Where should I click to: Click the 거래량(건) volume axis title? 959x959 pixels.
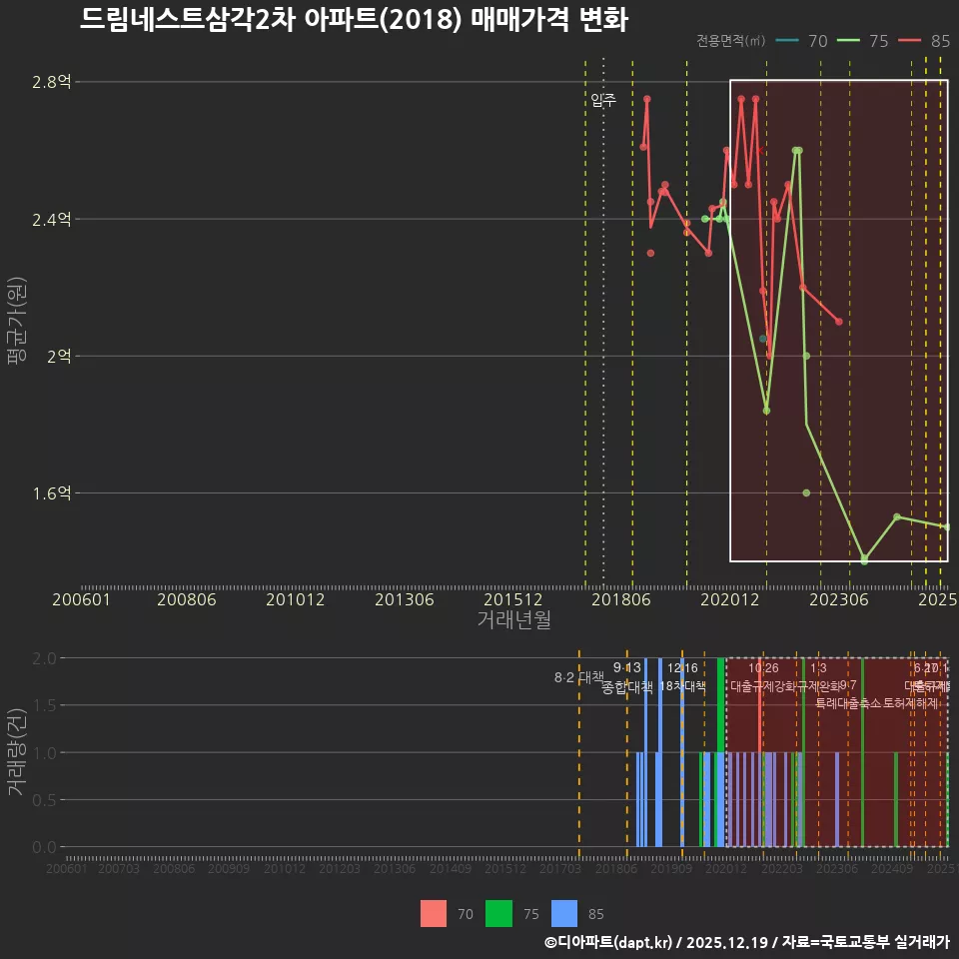pyautogui.click(x=17, y=751)
